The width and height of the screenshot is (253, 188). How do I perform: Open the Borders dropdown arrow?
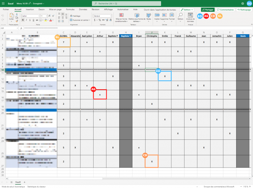click(43, 20)
